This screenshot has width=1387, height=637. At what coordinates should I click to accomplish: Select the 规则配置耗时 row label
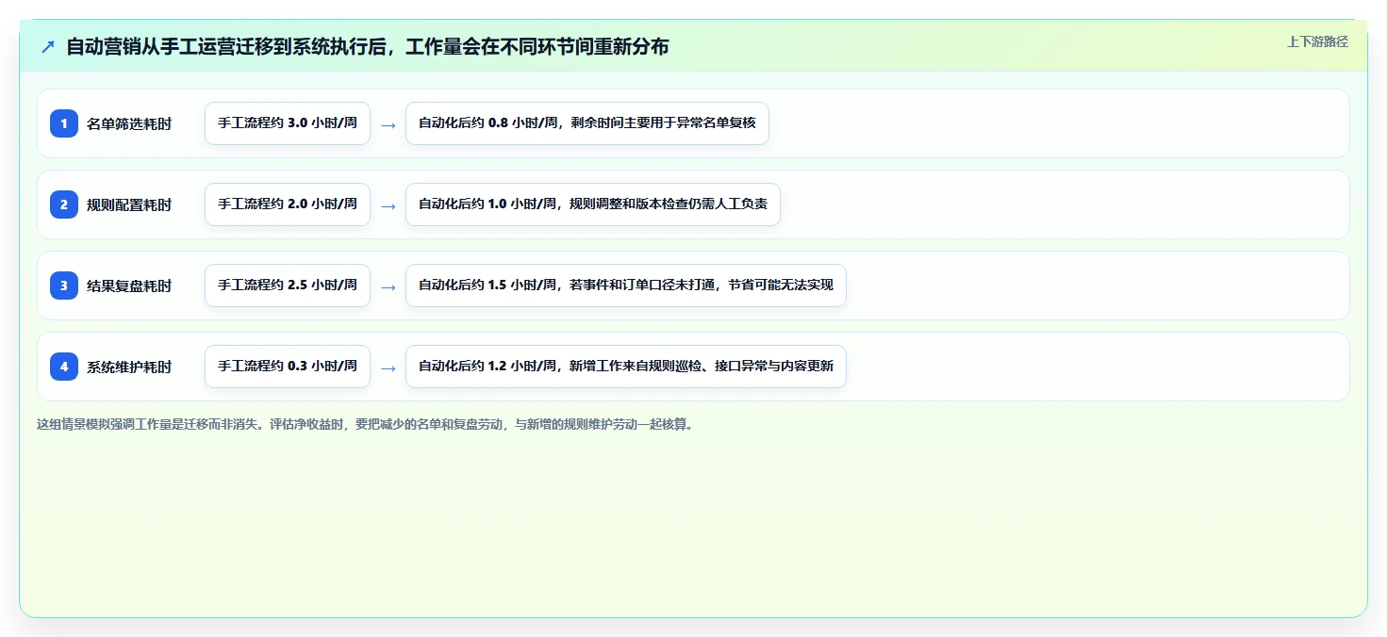[129, 204]
